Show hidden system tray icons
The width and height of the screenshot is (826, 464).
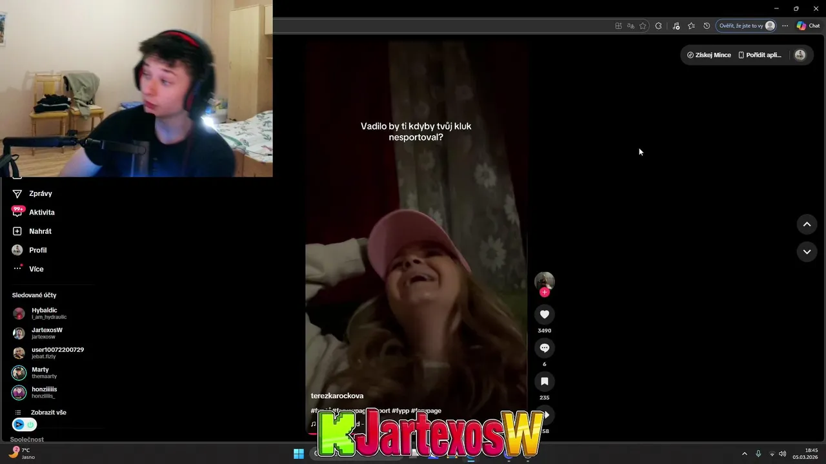[x=744, y=454]
